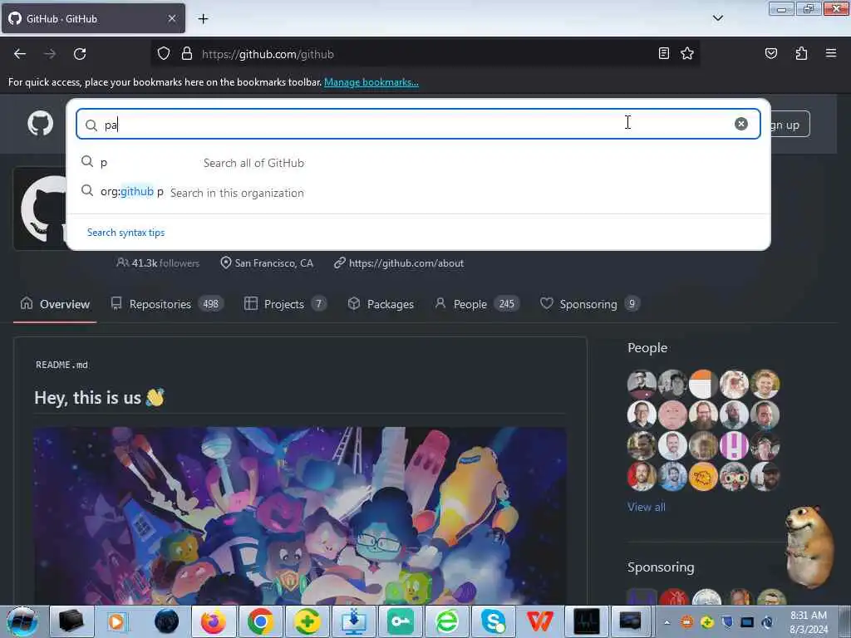
Task: Open Firefox application menu hamburger
Action: point(830,53)
